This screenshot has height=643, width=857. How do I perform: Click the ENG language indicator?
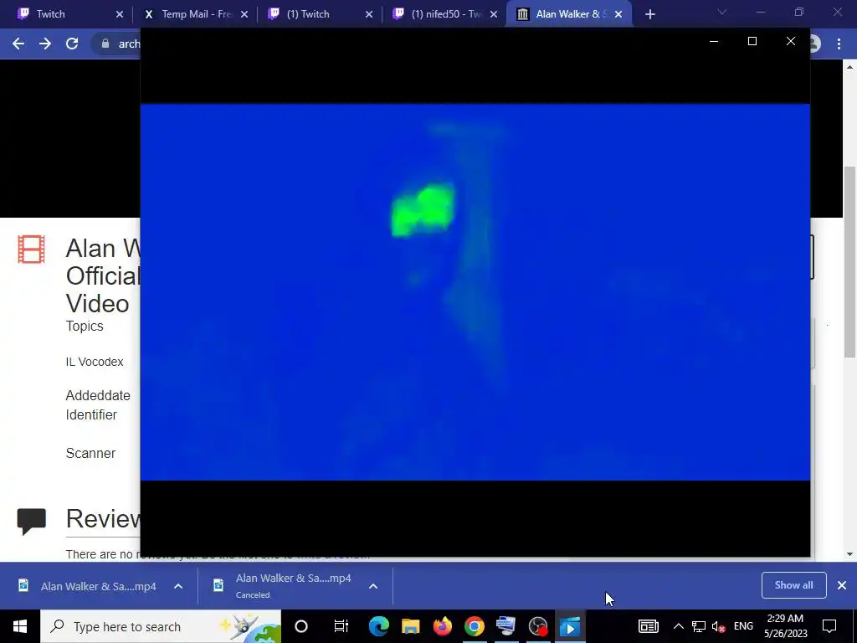pyautogui.click(x=743, y=626)
